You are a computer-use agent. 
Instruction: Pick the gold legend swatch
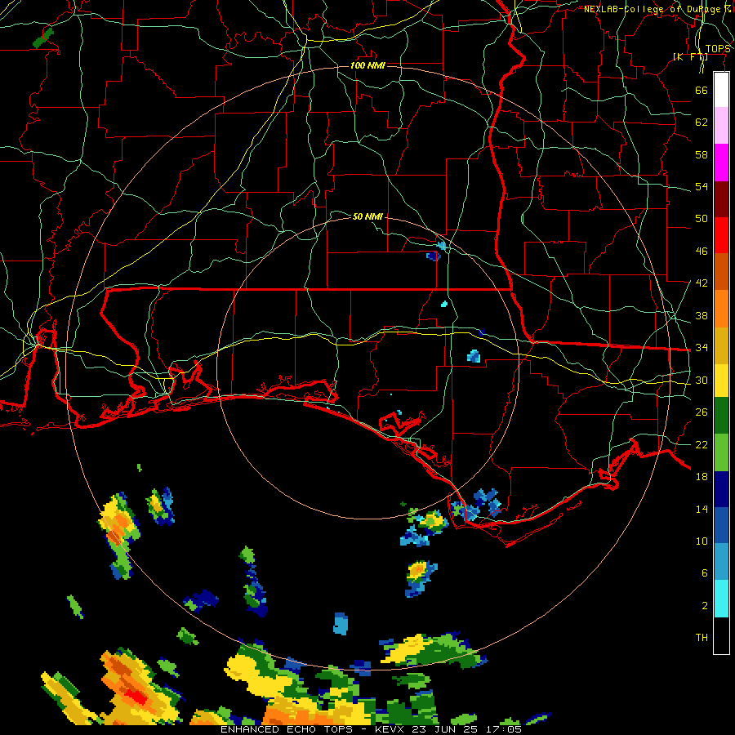721,345
